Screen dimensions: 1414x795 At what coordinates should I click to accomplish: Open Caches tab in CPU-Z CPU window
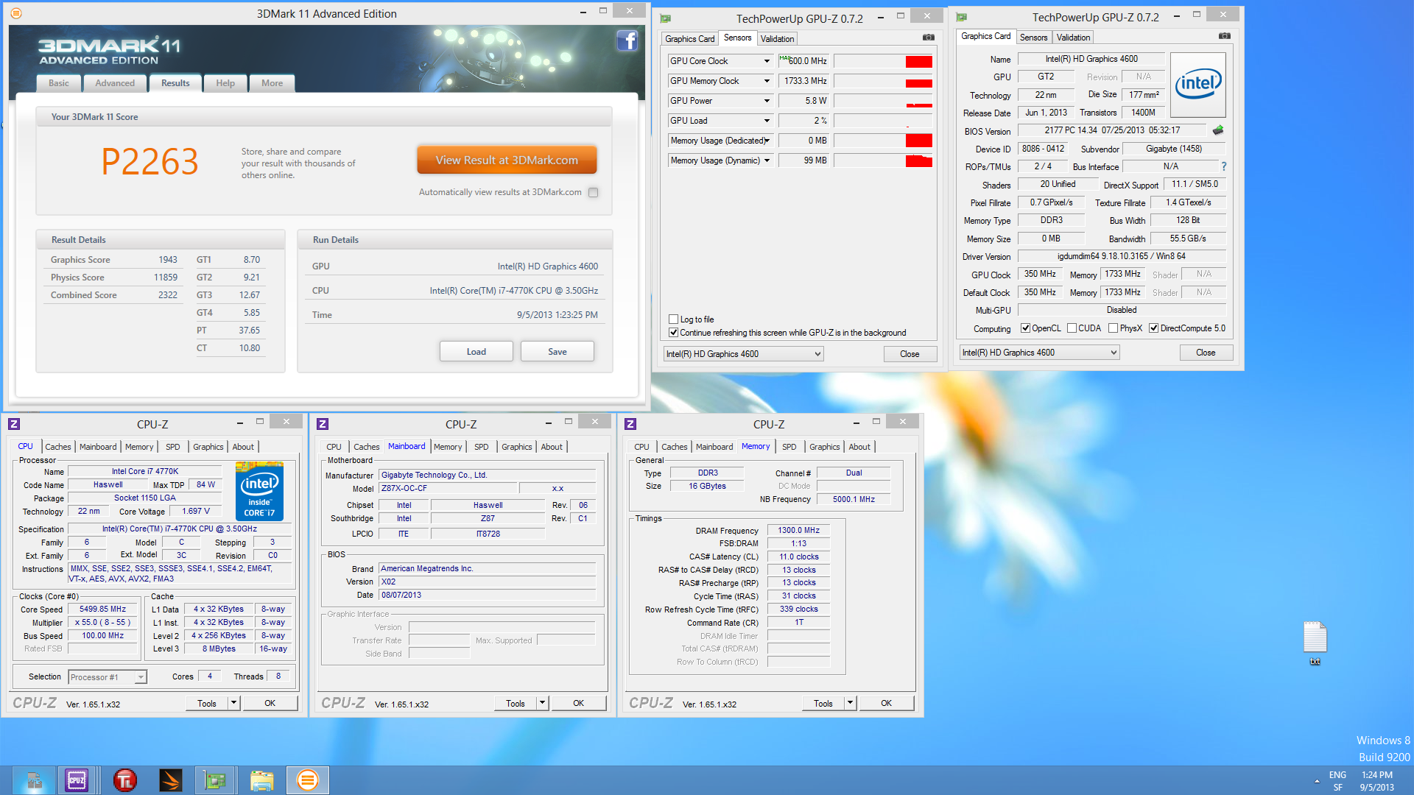[x=58, y=447]
